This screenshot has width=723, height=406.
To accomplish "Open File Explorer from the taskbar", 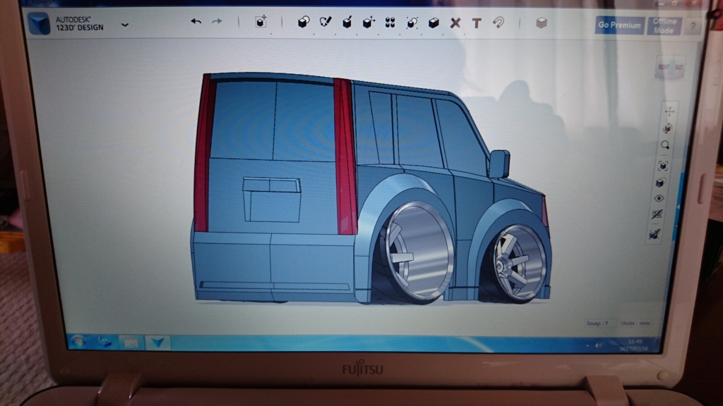I will pos(131,343).
